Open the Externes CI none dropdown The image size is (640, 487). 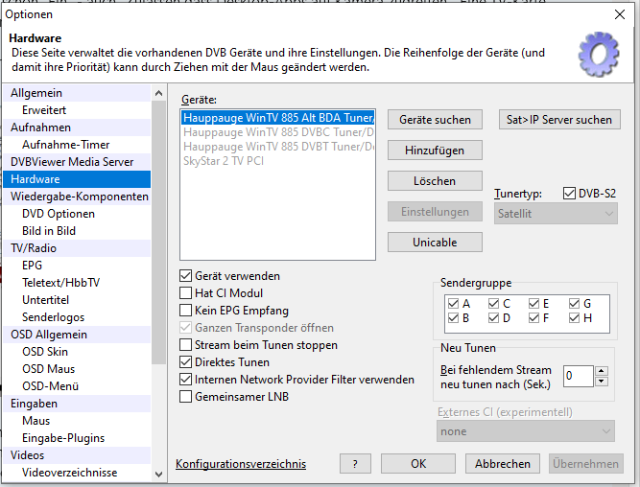coord(525,431)
